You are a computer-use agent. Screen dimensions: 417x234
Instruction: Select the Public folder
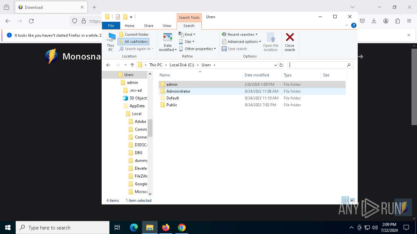point(252,105)
